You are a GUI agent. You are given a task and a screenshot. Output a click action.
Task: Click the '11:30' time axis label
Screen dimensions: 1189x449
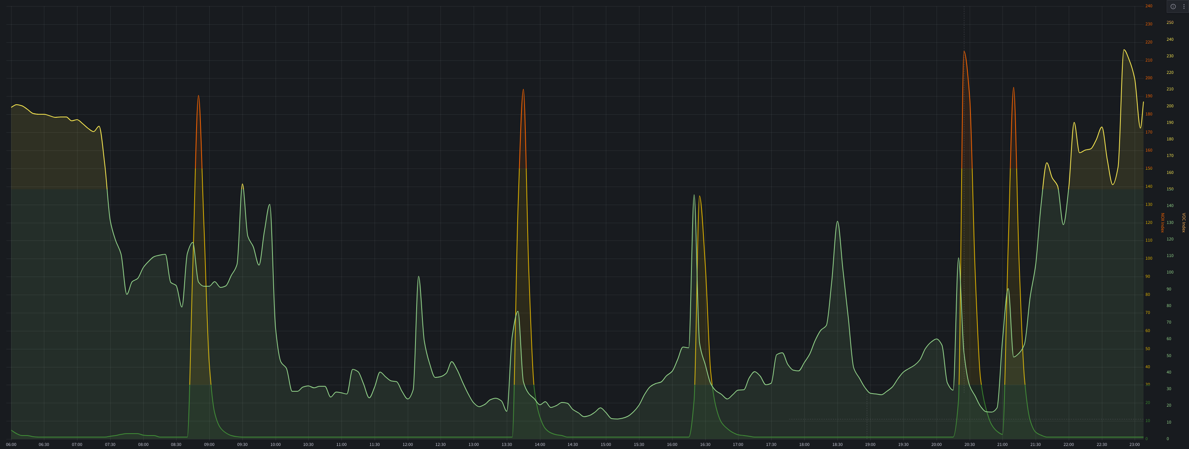(374, 445)
